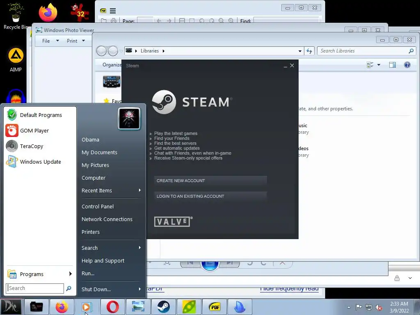Click the PDF reader zoom in icon

(x=231, y=21)
